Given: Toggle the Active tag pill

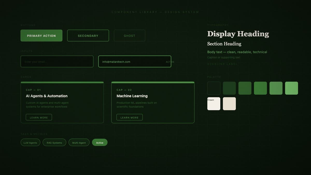Looking at the screenshot, I should tap(100, 142).
